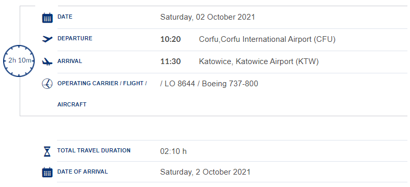Click the DATE OF ARRIVAL label
Viewport: 410px width, 187px height.
tap(82, 172)
